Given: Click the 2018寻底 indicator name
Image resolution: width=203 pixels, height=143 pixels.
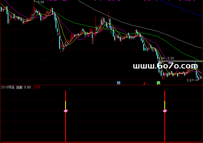Looking at the screenshot, I should pos(8,87).
